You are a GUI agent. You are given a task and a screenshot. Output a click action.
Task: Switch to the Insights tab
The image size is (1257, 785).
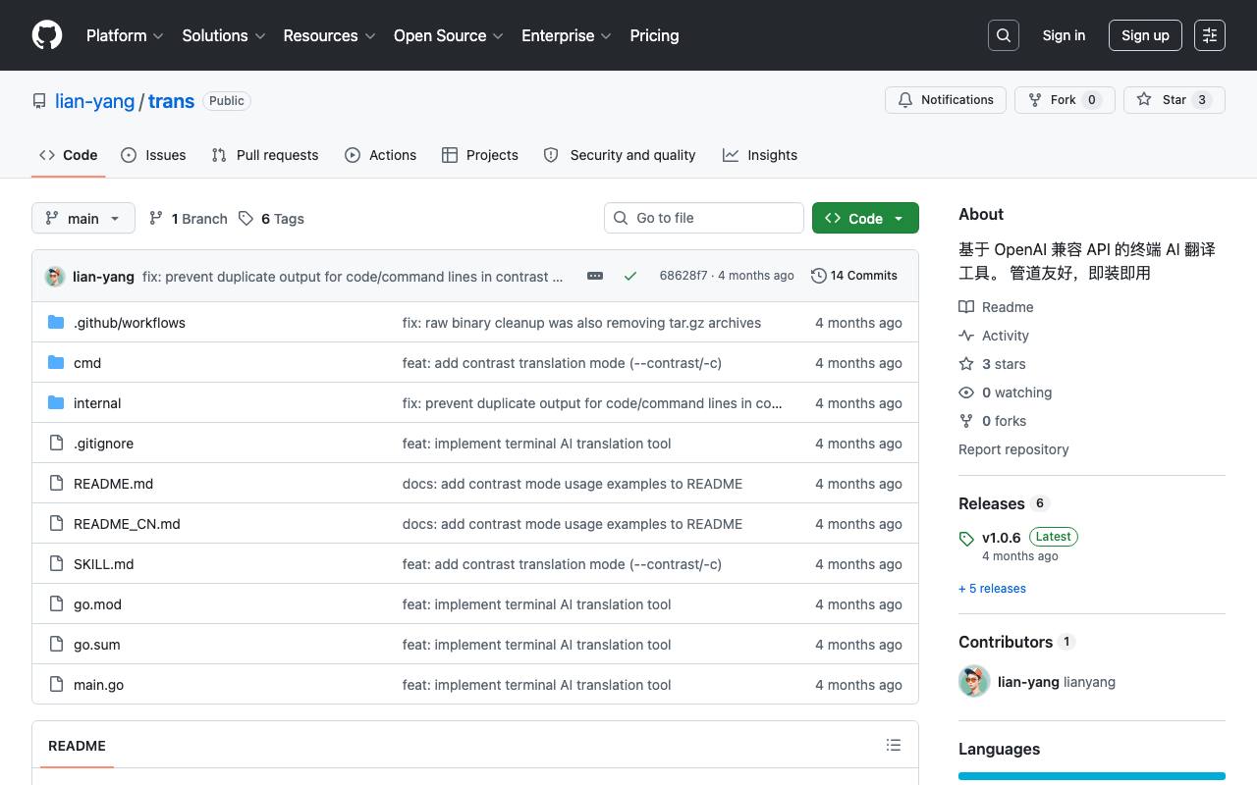point(760,155)
